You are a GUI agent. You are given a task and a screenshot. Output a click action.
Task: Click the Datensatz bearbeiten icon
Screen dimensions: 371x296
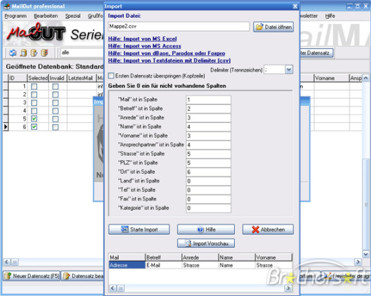[x=67, y=276]
